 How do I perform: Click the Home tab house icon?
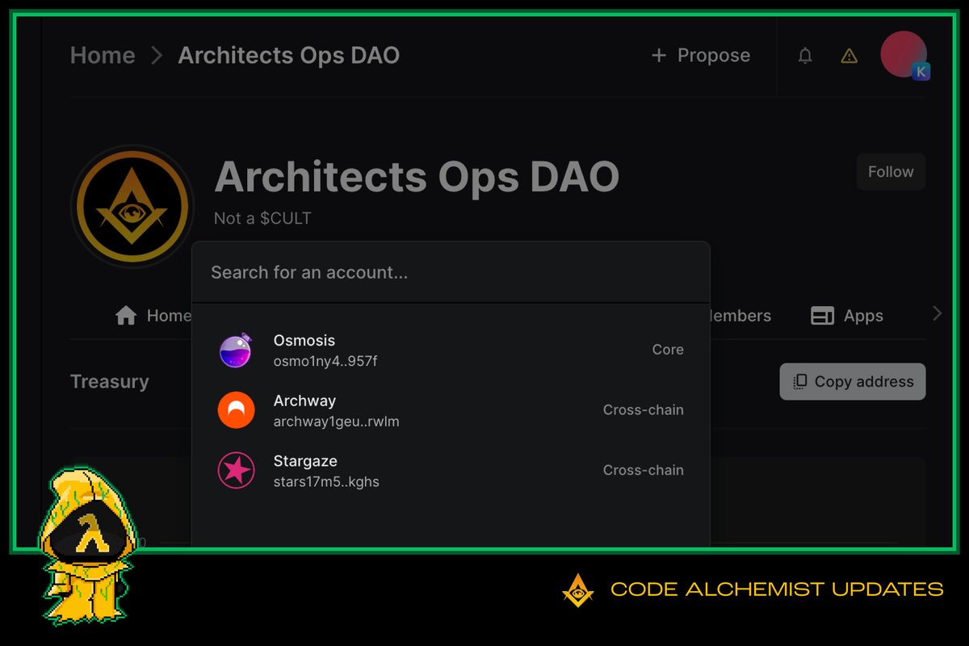point(126,316)
